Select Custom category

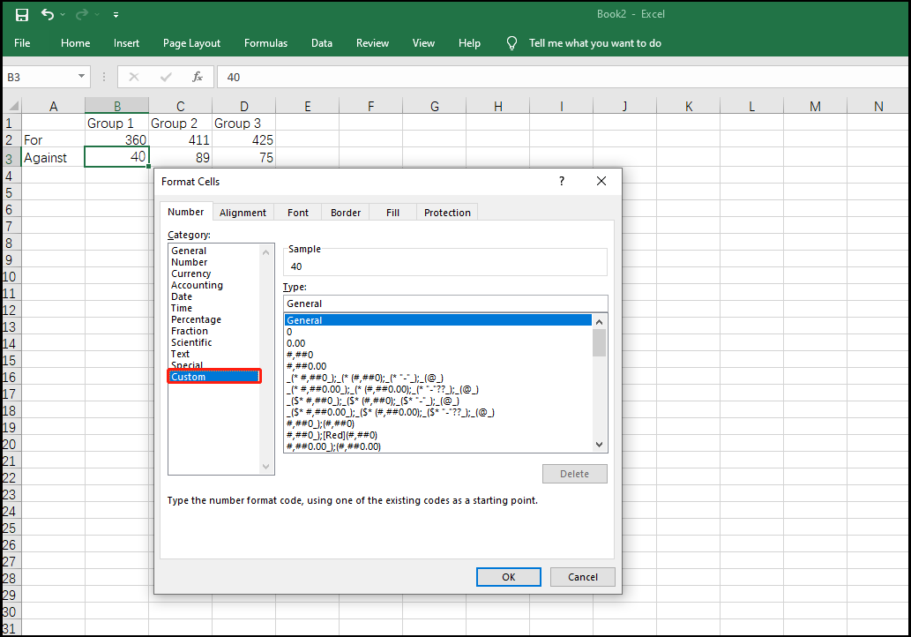click(213, 377)
